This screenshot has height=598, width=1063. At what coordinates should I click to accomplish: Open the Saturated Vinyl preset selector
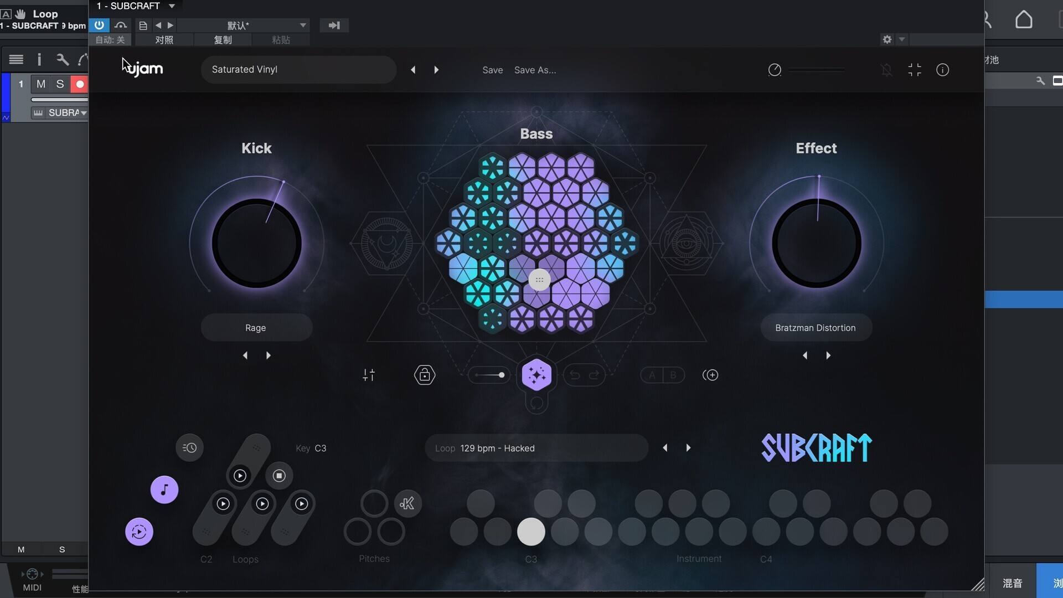pos(298,69)
